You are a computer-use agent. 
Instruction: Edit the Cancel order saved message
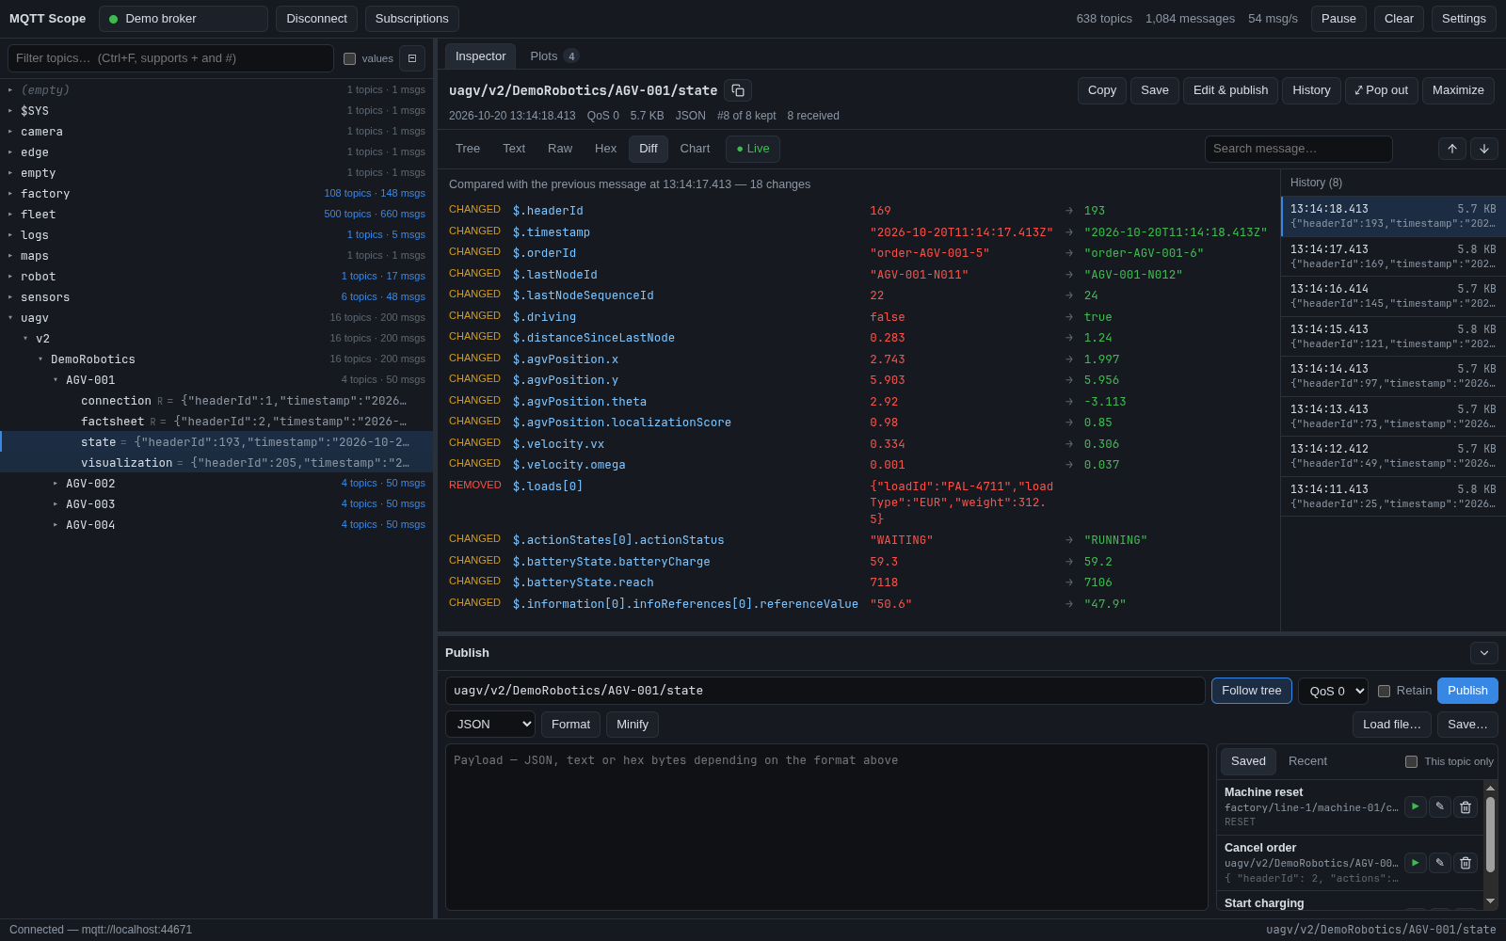tap(1440, 862)
